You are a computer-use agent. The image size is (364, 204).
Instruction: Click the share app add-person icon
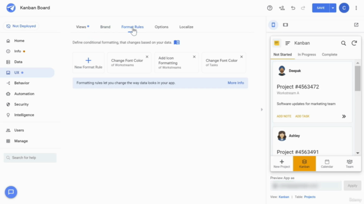pyautogui.click(x=282, y=8)
